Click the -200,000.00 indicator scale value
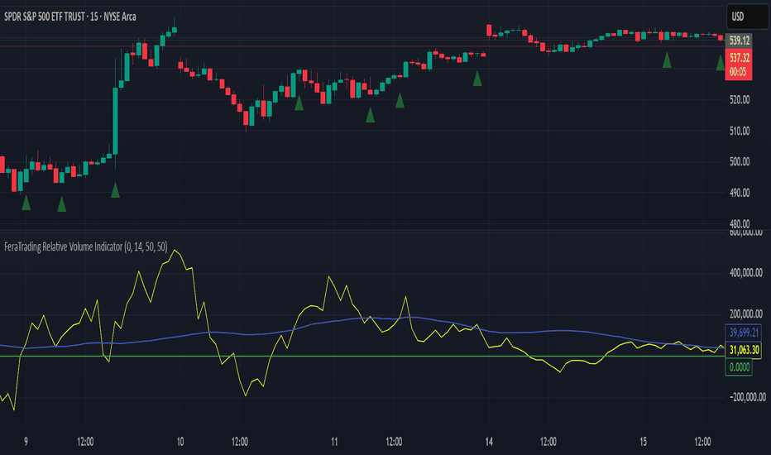The image size is (771, 455). [748, 397]
